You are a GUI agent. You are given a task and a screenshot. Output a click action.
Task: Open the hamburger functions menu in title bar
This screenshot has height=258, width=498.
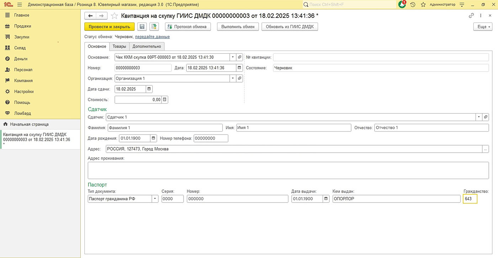(x=20, y=5)
